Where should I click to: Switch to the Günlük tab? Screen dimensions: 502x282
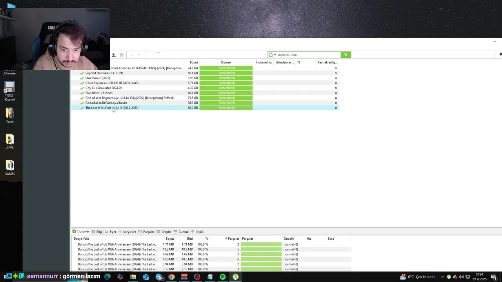181,232
